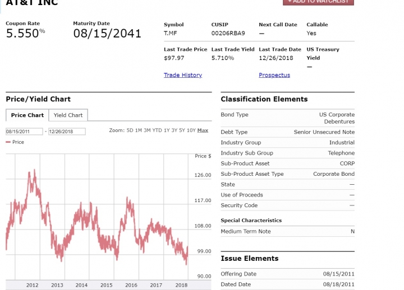Set chart zoom to 5Y
This screenshot has width=404, height=290.
[x=182, y=130]
